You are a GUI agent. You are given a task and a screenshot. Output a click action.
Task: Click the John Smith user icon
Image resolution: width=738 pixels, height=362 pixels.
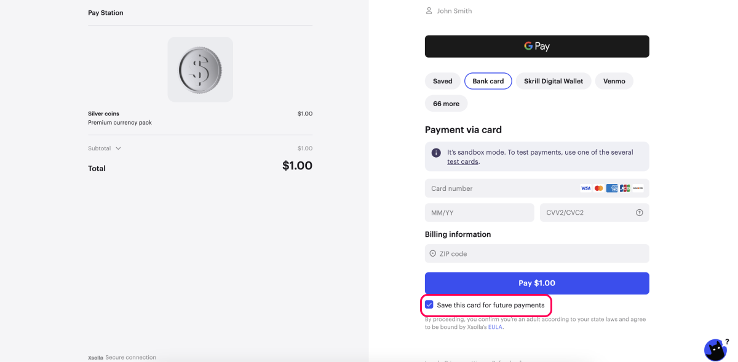tap(429, 11)
